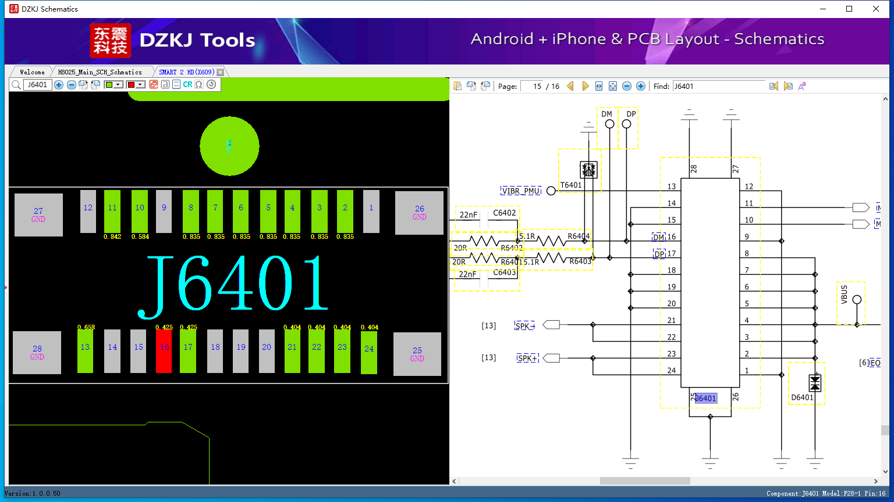This screenshot has width=894, height=502.
Task: Click the green color swatch
Action: [x=109, y=85]
